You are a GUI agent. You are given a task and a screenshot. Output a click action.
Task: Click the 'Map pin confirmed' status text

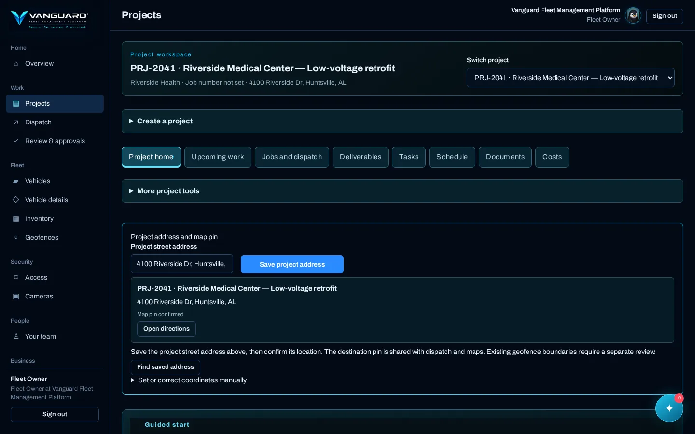click(160, 314)
